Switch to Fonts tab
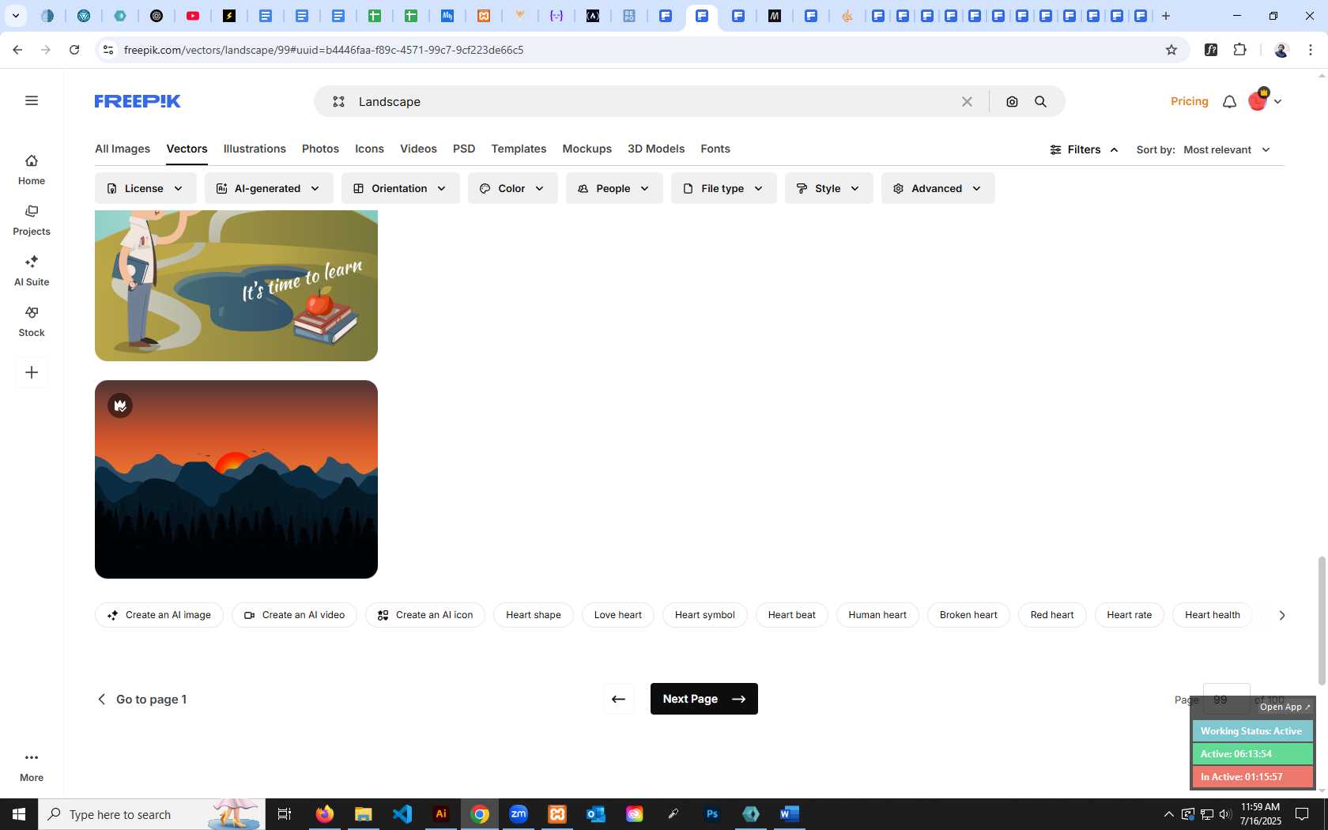Viewport: 1328px width, 830px height. [x=715, y=149]
